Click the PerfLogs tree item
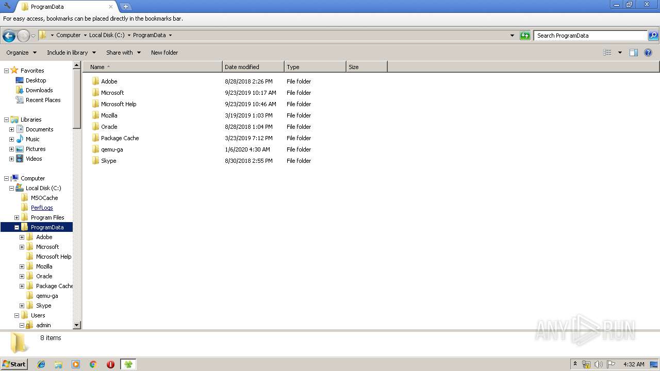This screenshot has height=371, width=660. pos(42,208)
